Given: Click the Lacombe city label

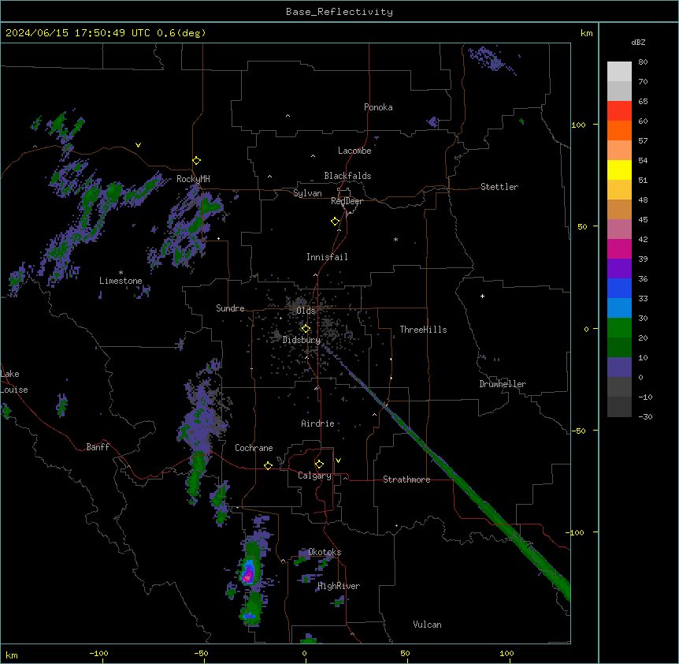Looking at the screenshot, I should click(354, 151).
